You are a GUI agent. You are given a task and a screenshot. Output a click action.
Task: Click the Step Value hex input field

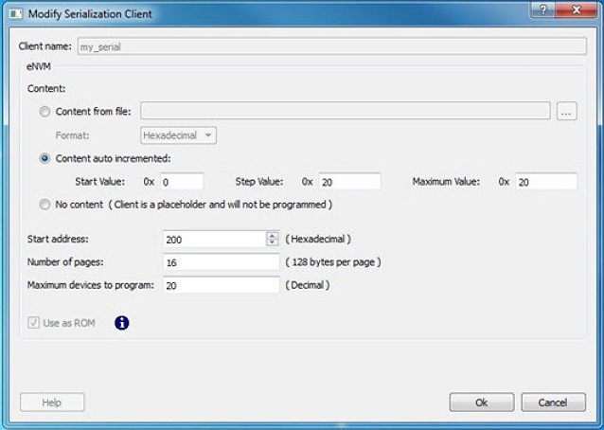tap(348, 181)
